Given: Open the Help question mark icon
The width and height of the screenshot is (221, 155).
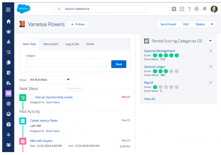Looking at the screenshot, I should 189,9.
